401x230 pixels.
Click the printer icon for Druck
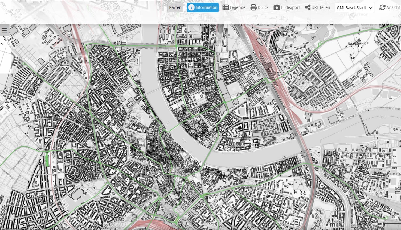pyautogui.click(x=253, y=7)
